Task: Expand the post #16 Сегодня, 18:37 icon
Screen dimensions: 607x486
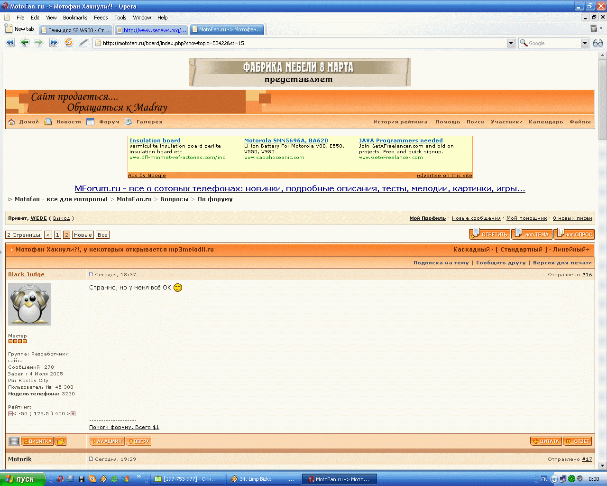Action: click(x=92, y=274)
